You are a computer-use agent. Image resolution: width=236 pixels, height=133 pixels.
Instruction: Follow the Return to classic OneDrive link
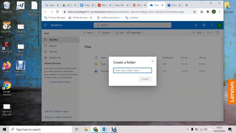[x=58, y=117]
